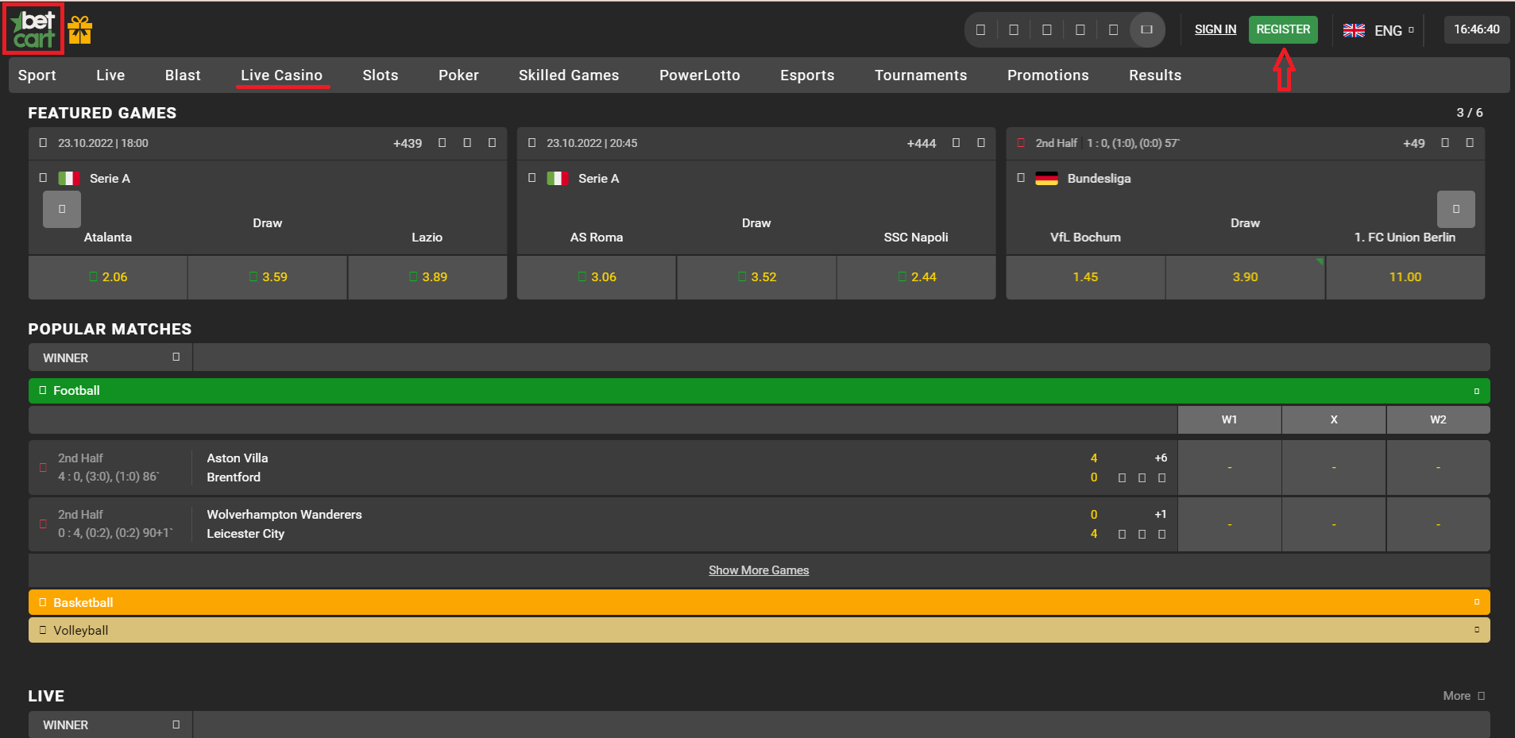The height and width of the screenshot is (738, 1515).
Task: Go to Esports tab
Action: [807, 75]
